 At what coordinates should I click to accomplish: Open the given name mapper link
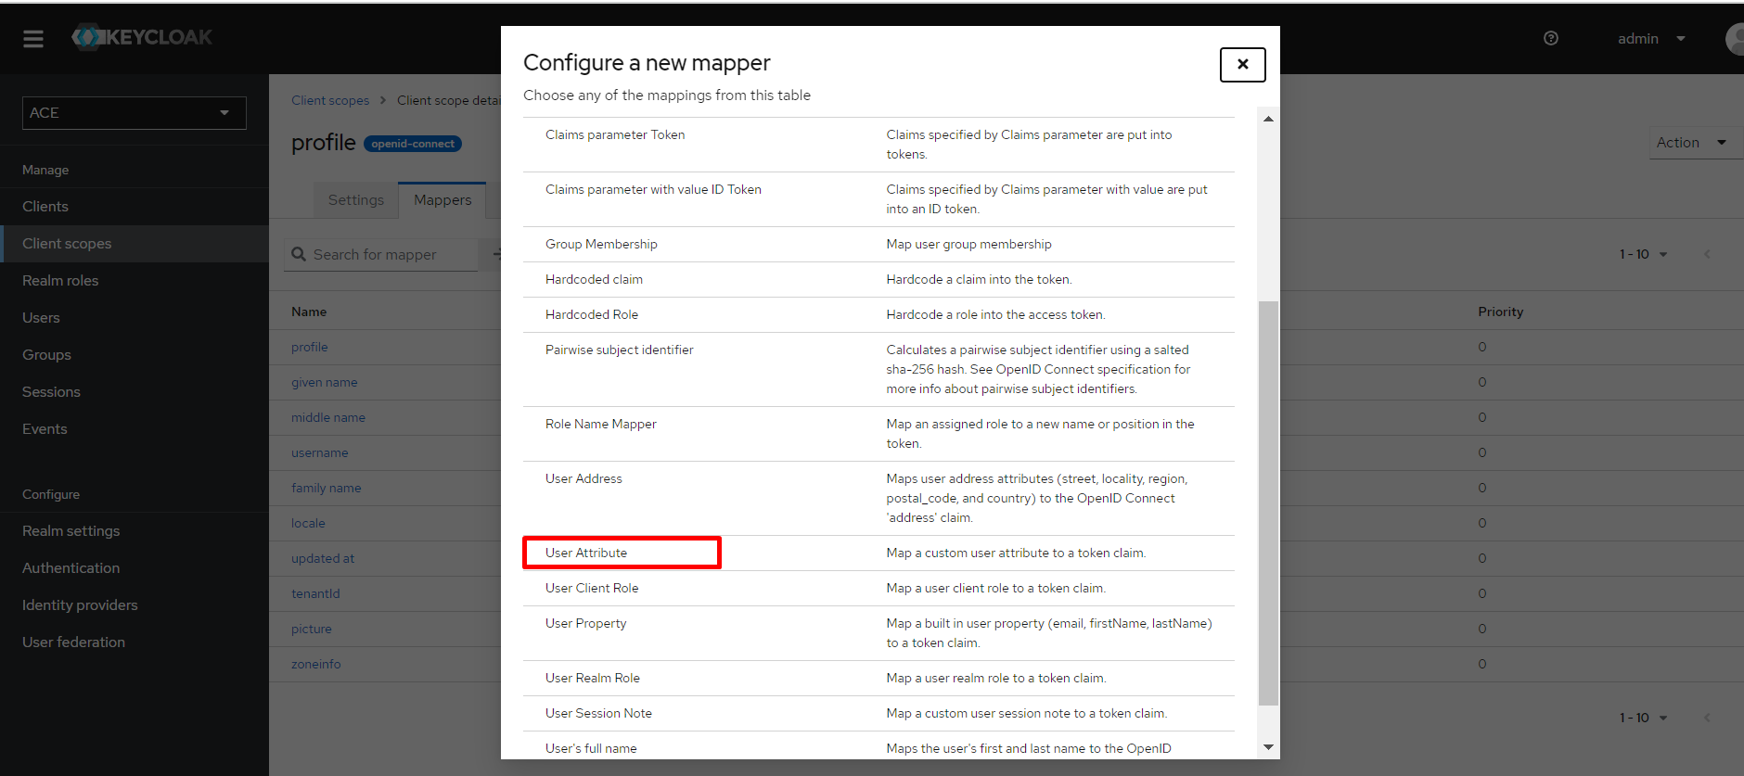(x=324, y=382)
